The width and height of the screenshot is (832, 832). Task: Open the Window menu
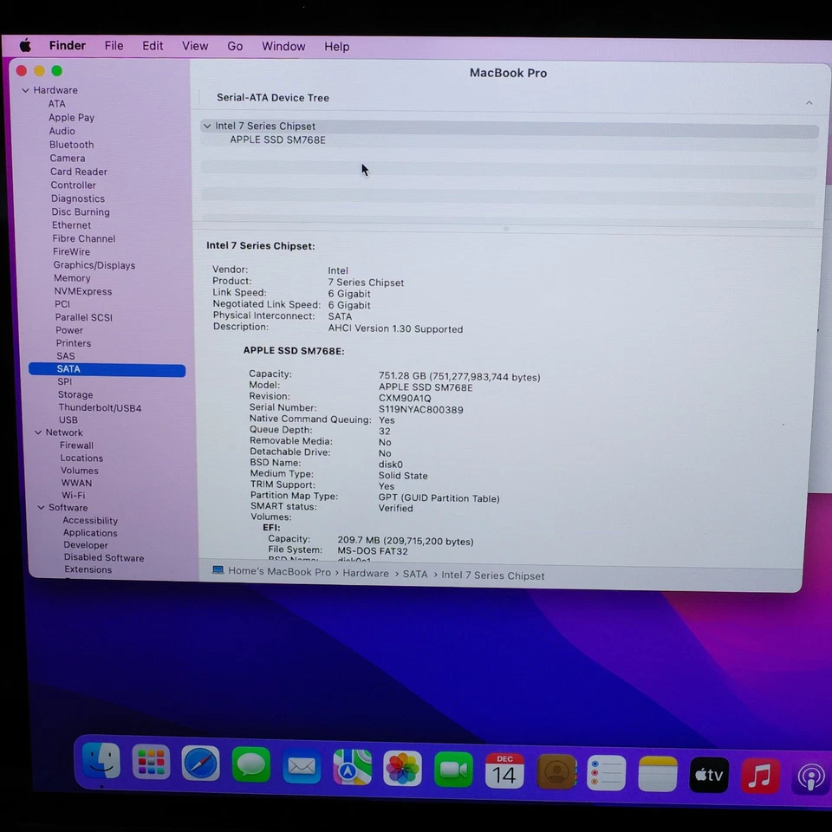click(x=283, y=46)
